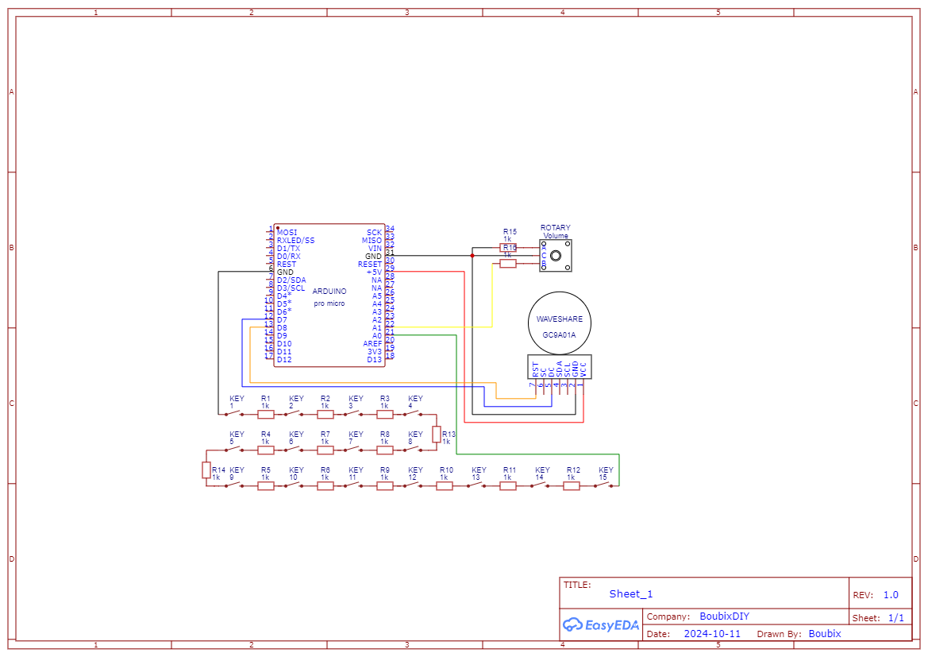Select the 'ROTARY' component label

click(555, 227)
